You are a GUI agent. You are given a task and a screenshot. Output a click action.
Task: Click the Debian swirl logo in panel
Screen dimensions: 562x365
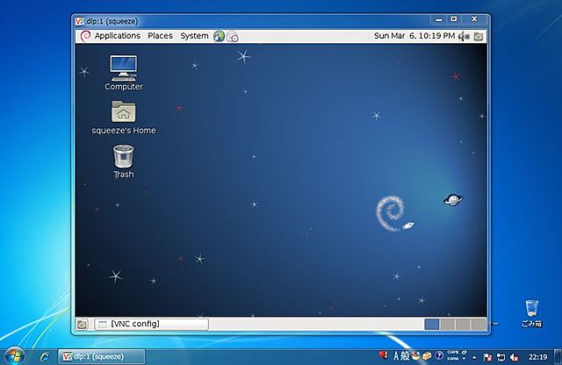[x=85, y=36]
